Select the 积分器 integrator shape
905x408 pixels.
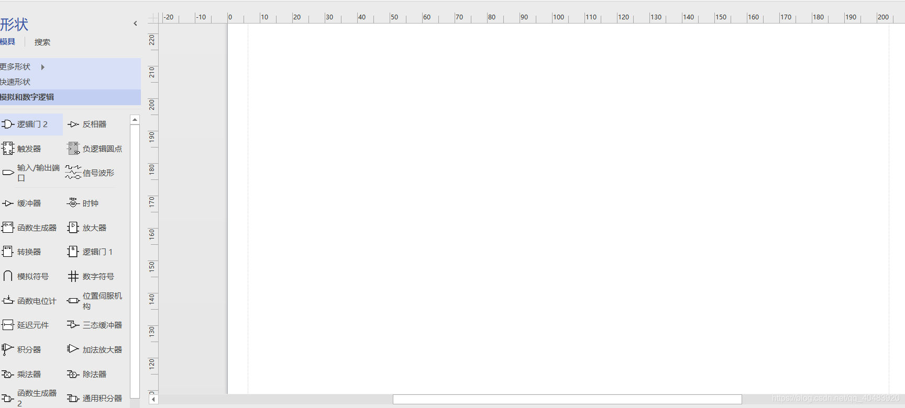(x=21, y=349)
